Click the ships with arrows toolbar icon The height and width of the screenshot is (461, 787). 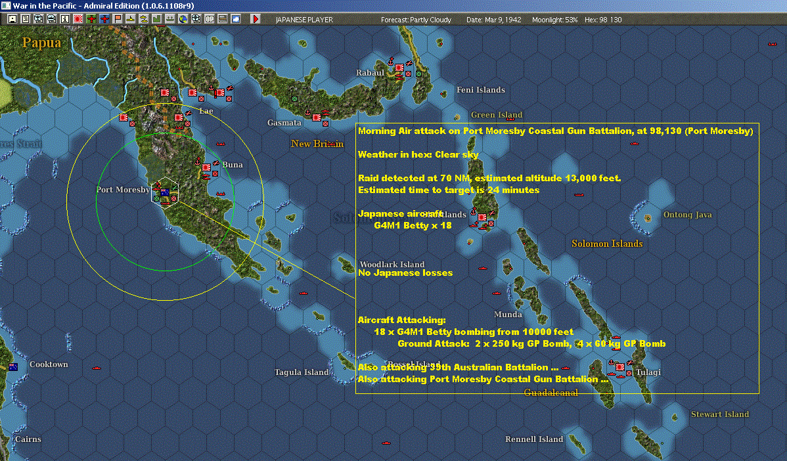pos(170,19)
